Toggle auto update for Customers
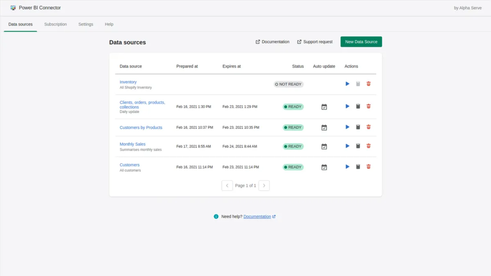This screenshot has width=491, height=276. pyautogui.click(x=324, y=167)
